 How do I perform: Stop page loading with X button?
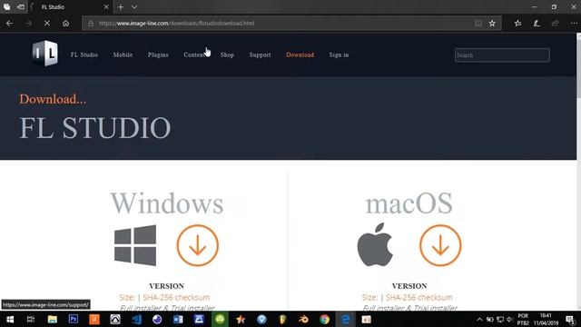(x=47, y=24)
